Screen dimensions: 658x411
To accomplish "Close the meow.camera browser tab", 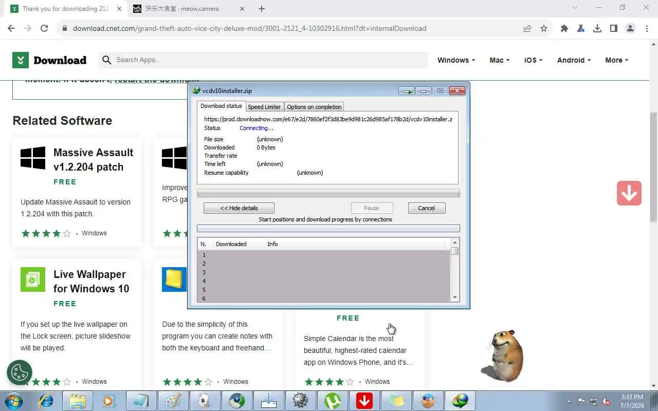I will click(242, 9).
